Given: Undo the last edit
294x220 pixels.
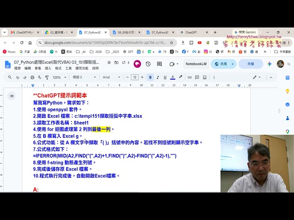Looking at the screenshot, I should pyautogui.click(x=17, y=77).
